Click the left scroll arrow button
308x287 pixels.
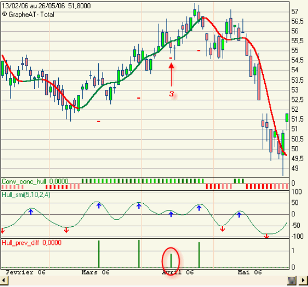[4, 280]
